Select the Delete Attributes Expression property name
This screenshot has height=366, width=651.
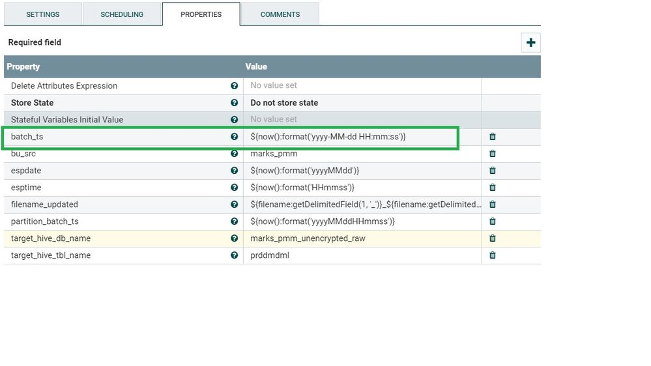pyautogui.click(x=64, y=85)
